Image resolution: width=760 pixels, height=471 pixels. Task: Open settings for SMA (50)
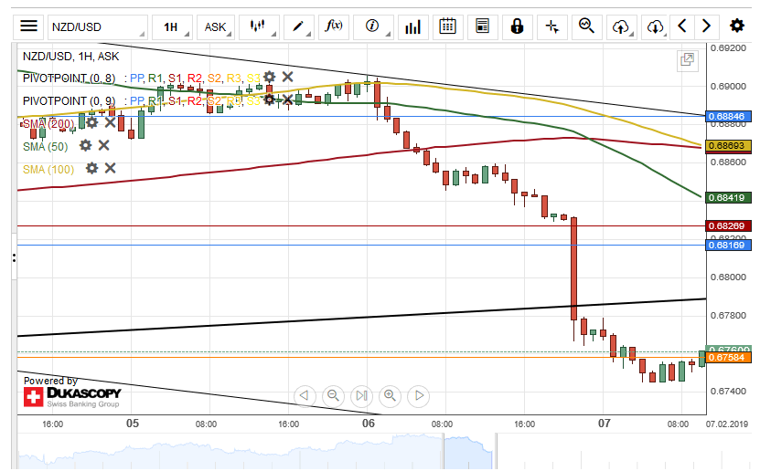pos(85,145)
